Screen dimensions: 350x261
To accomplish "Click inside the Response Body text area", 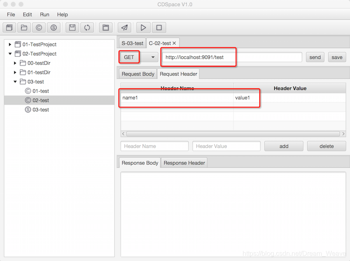I will click(x=233, y=214).
